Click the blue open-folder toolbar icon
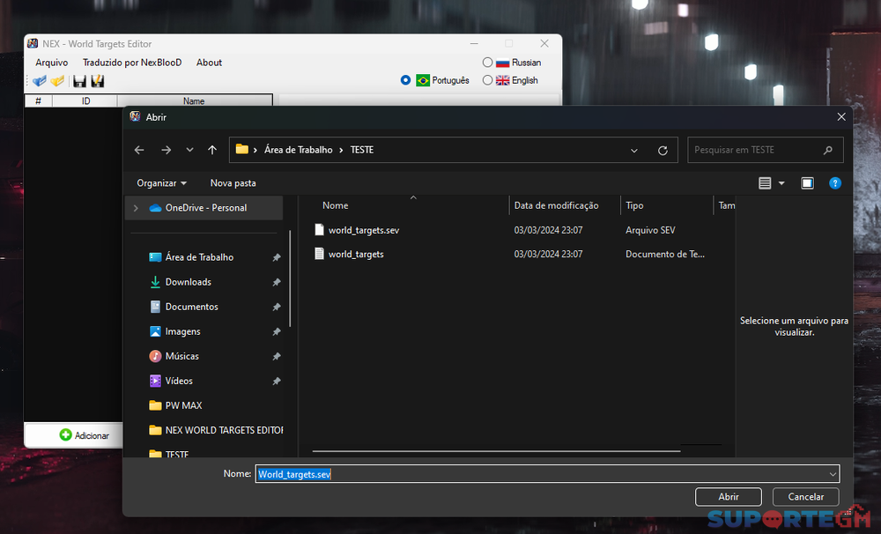 40,81
